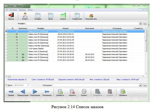Click Редакт. to edit the order

click(x=84, y=92)
